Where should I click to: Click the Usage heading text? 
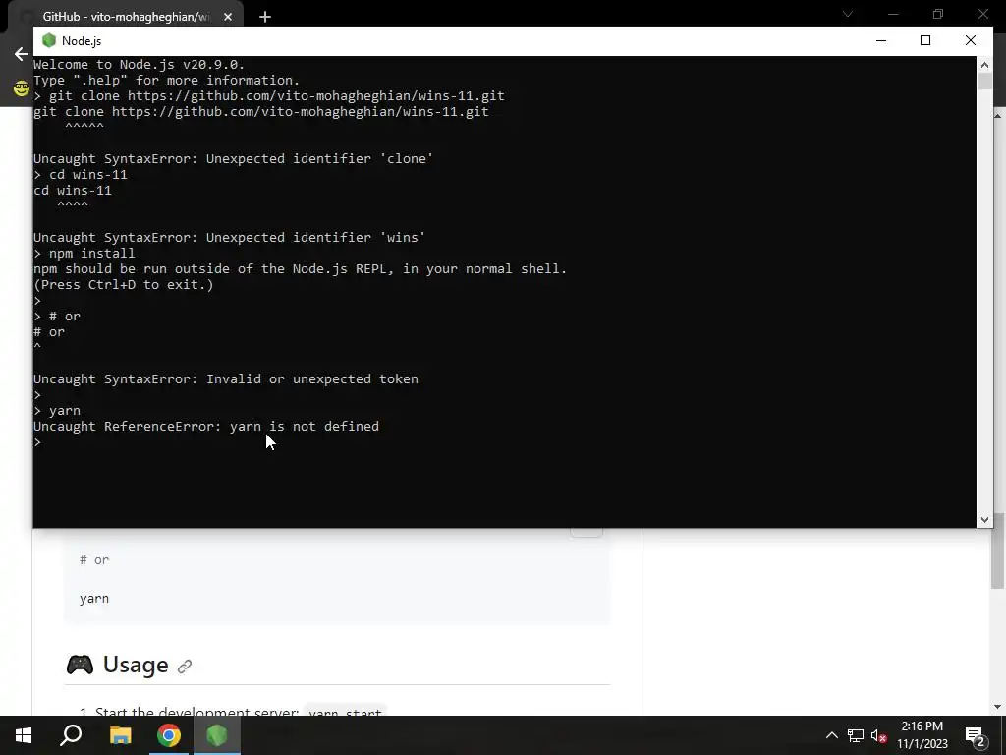136,665
